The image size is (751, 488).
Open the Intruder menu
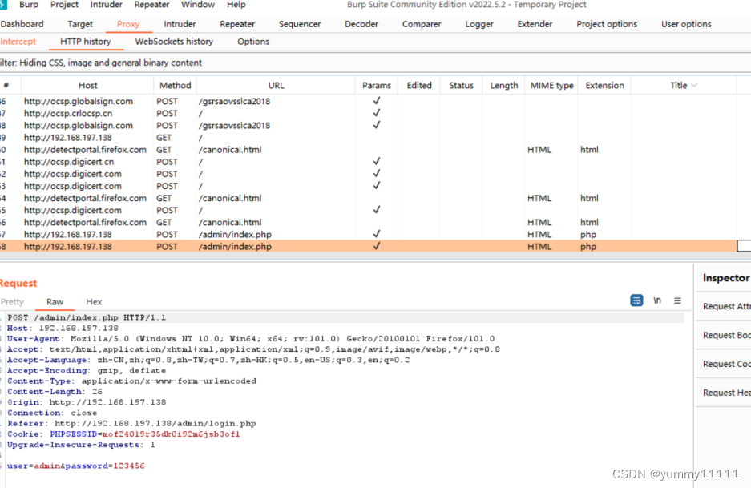[107, 5]
